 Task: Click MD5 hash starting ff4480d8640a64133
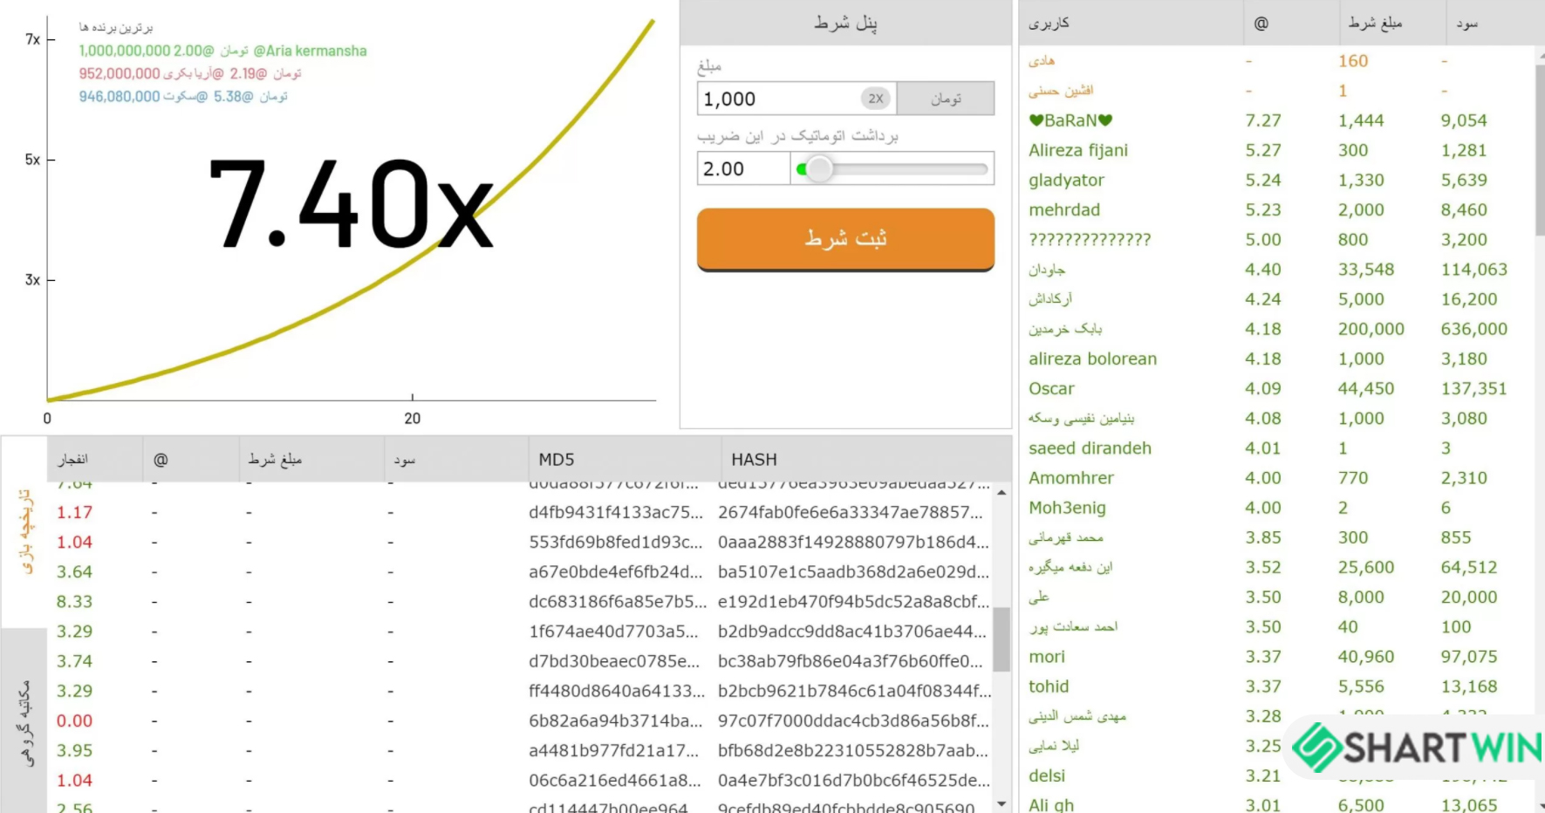point(617,691)
